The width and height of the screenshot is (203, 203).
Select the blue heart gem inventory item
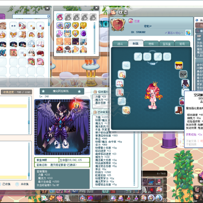(x=68, y=26)
